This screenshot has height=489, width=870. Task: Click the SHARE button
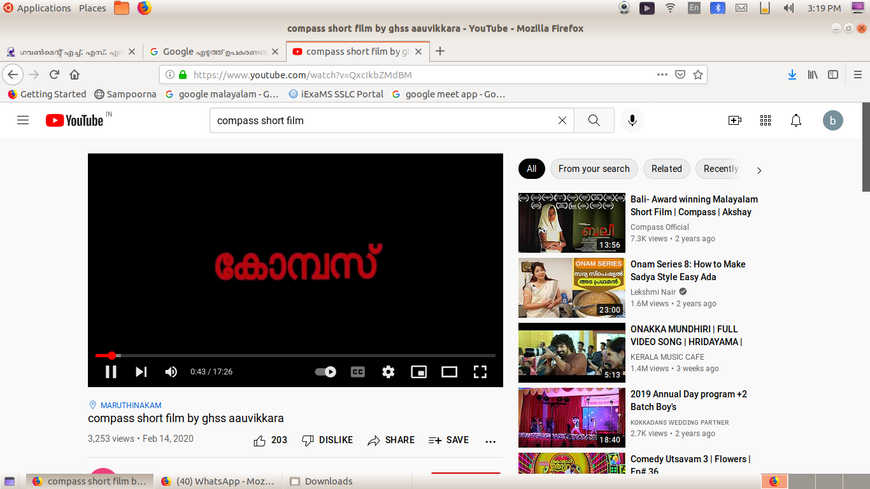(x=391, y=441)
